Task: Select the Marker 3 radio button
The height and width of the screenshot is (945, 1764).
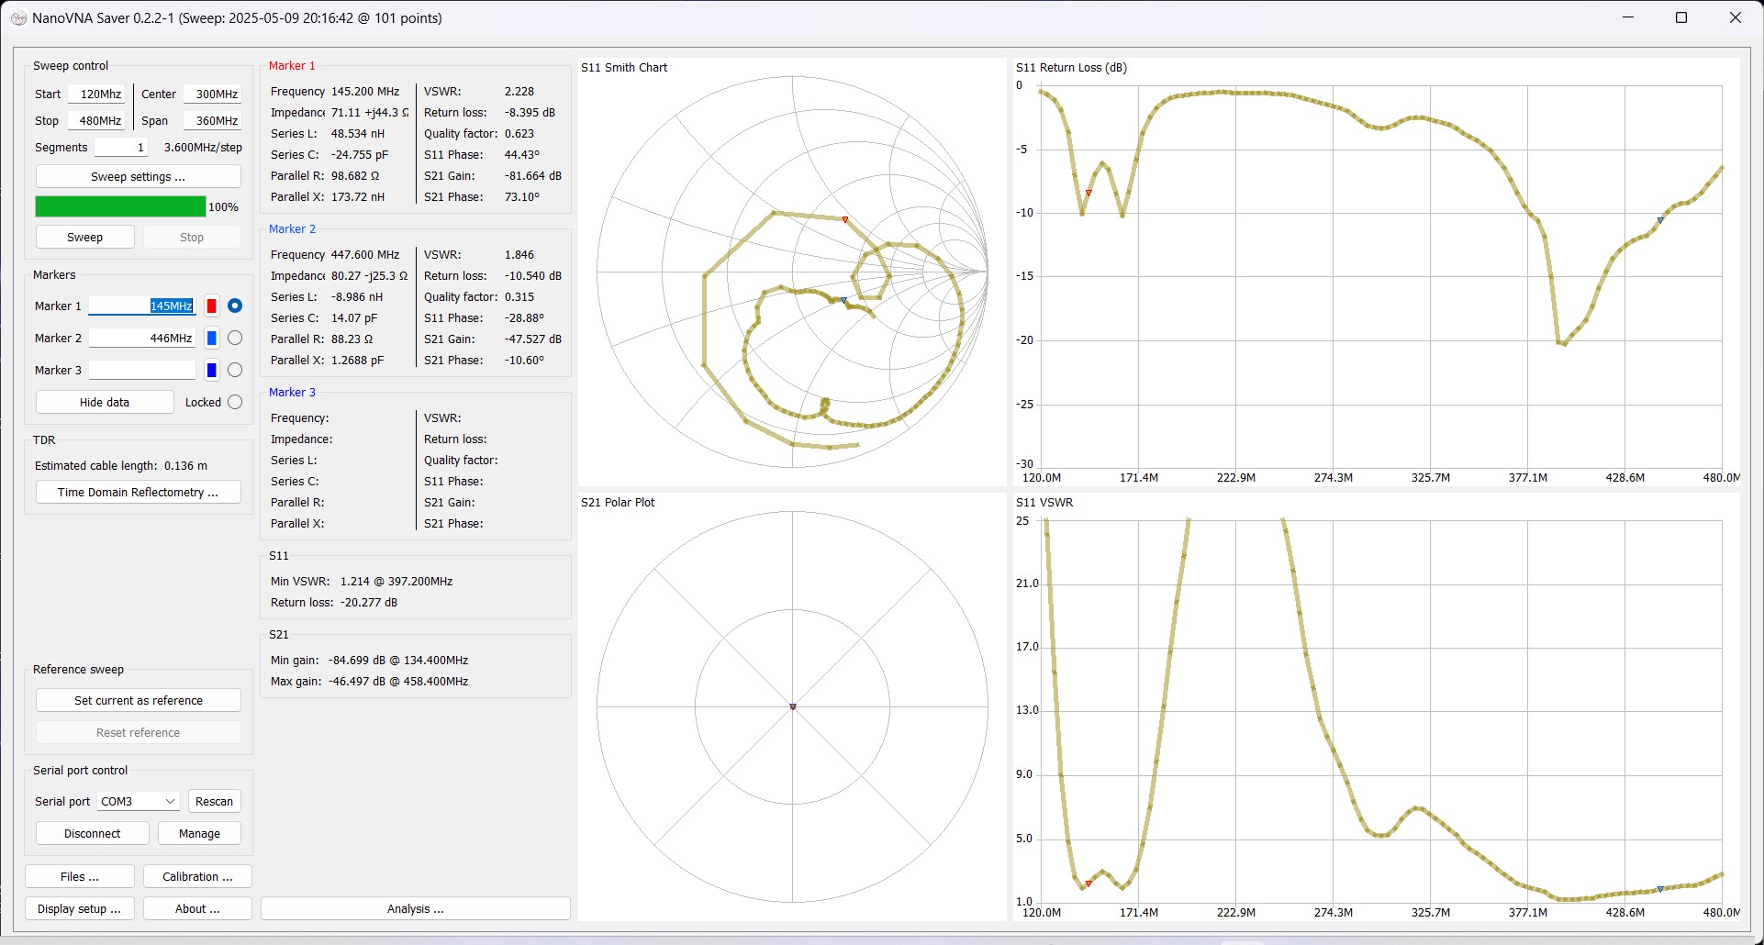Action: [235, 370]
